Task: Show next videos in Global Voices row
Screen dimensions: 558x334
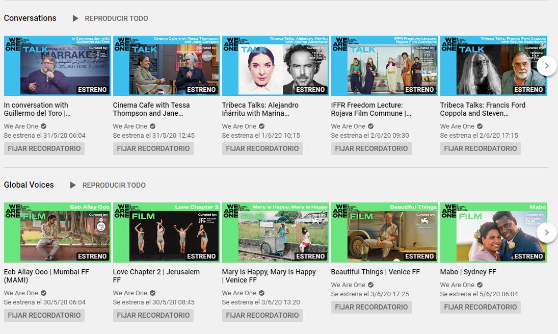Action: pos(547,233)
